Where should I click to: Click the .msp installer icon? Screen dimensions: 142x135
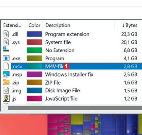click(x=6, y=74)
